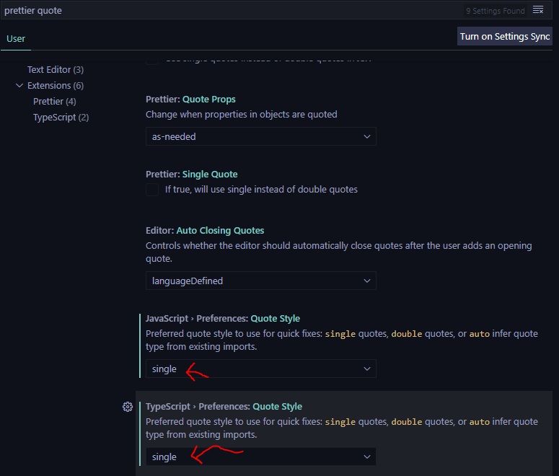Screen dimensions: 559x476
Task: Click the Prettier: Quote Props setting title
Action: [x=190, y=99]
